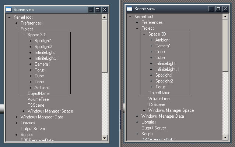Select Output Server in right Scene view
The height and width of the screenshot is (147, 235).
coord(154,128)
